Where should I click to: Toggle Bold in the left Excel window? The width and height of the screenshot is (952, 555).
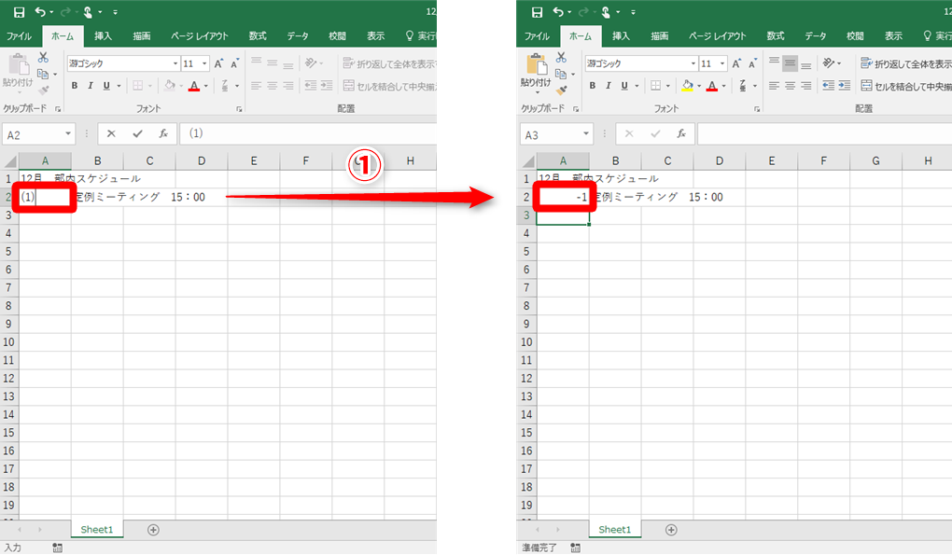pos(75,86)
